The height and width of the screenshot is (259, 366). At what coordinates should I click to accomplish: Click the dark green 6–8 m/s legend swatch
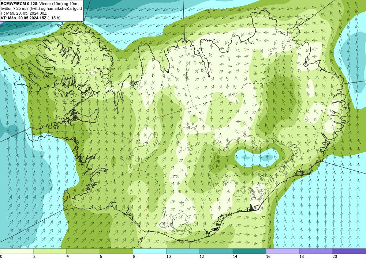coord(116,251)
